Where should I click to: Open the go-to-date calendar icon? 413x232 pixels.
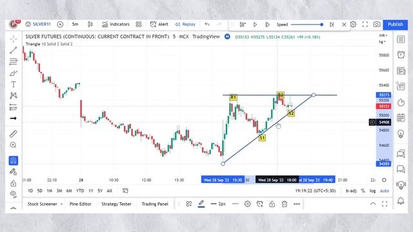tap(125, 191)
